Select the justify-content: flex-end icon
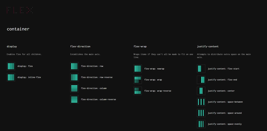 201,80
